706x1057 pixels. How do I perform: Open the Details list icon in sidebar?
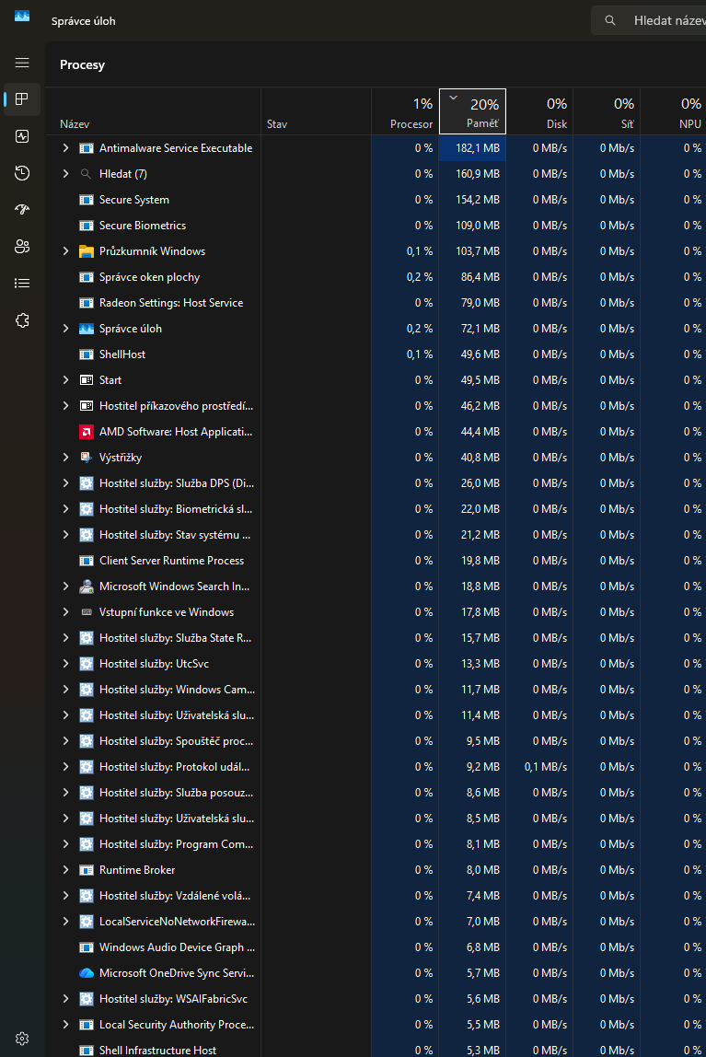22,284
